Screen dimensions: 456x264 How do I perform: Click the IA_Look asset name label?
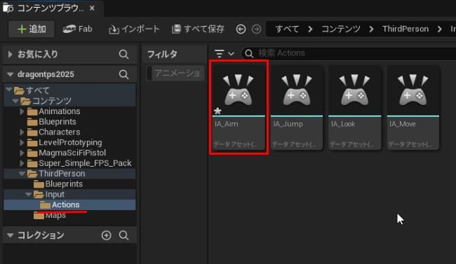[343, 124]
